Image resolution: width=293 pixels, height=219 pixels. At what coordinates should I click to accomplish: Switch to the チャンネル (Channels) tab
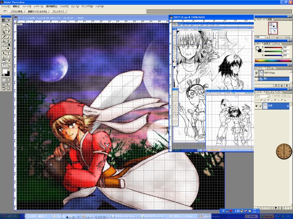[x=270, y=92]
